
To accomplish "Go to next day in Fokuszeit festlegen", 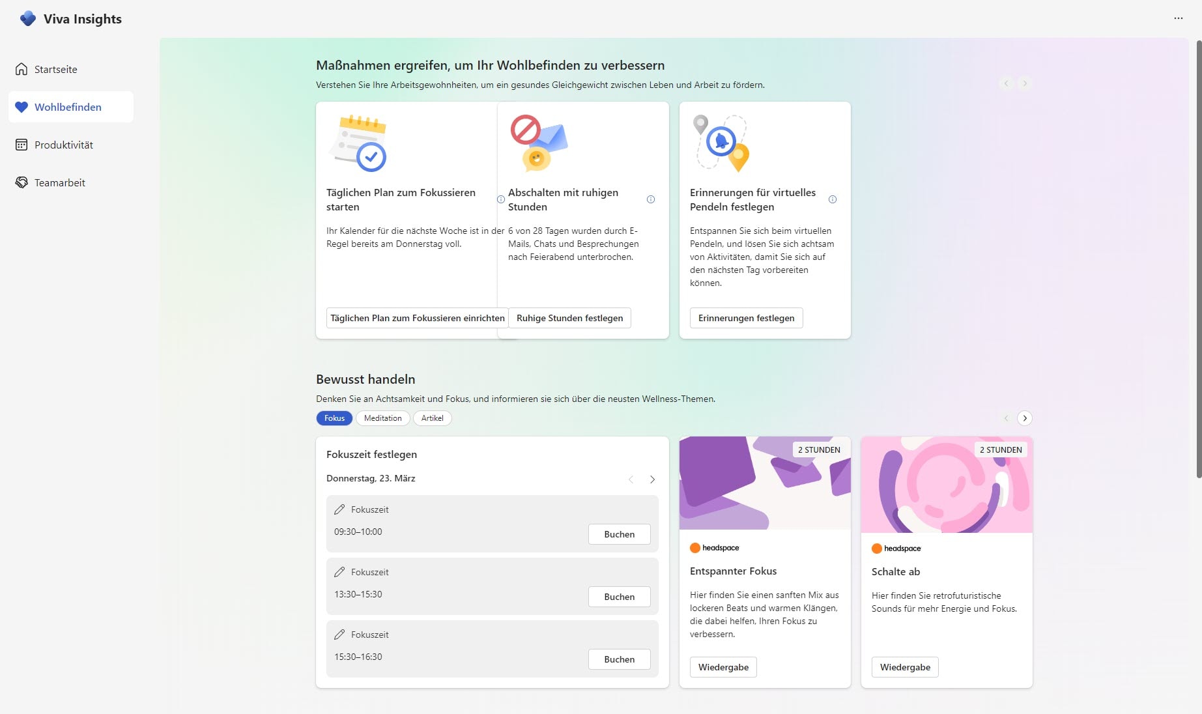I will [652, 479].
